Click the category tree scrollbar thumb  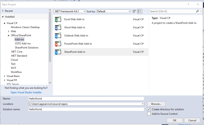50,37
